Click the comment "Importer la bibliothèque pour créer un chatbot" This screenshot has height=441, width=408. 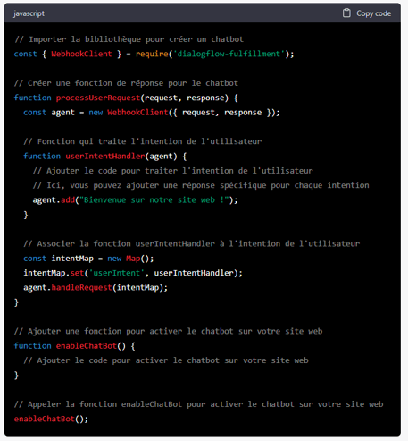(129, 39)
